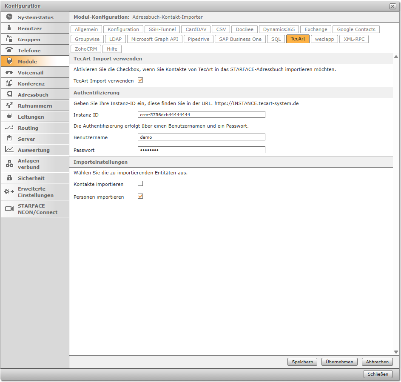Select the Routing icon
The height and width of the screenshot is (382, 401).
point(9,128)
